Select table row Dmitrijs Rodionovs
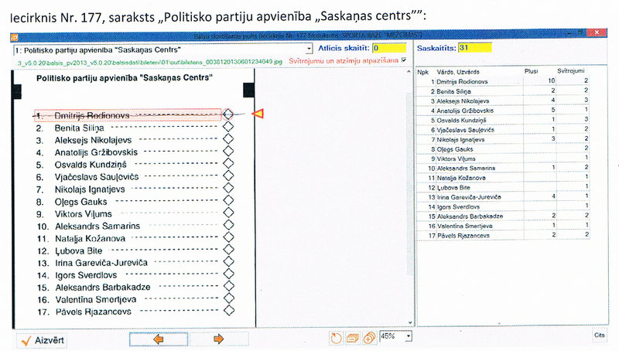The height and width of the screenshot is (351, 619). pyautogui.click(x=503, y=81)
